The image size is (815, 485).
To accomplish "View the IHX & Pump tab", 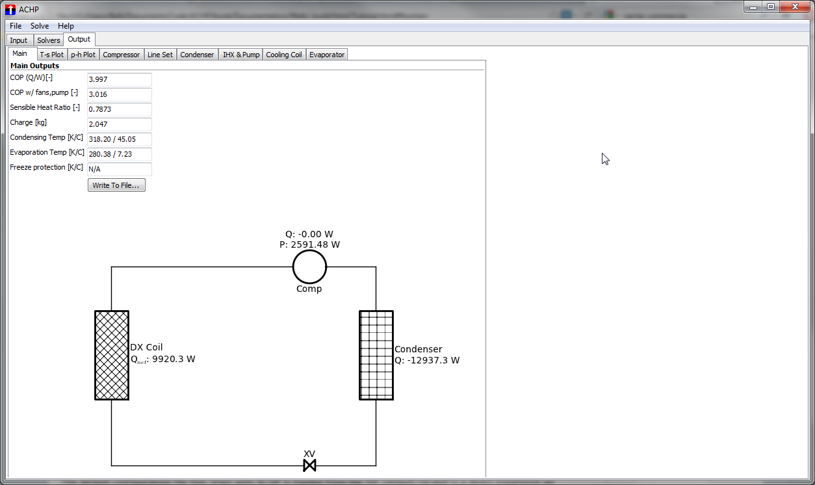I will 241,55.
